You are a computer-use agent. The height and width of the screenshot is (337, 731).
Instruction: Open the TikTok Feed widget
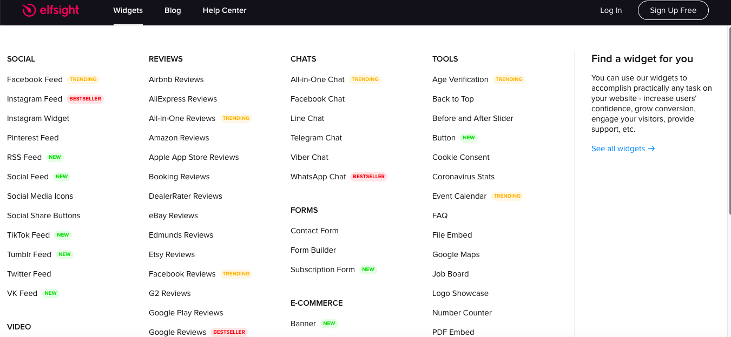coord(28,235)
